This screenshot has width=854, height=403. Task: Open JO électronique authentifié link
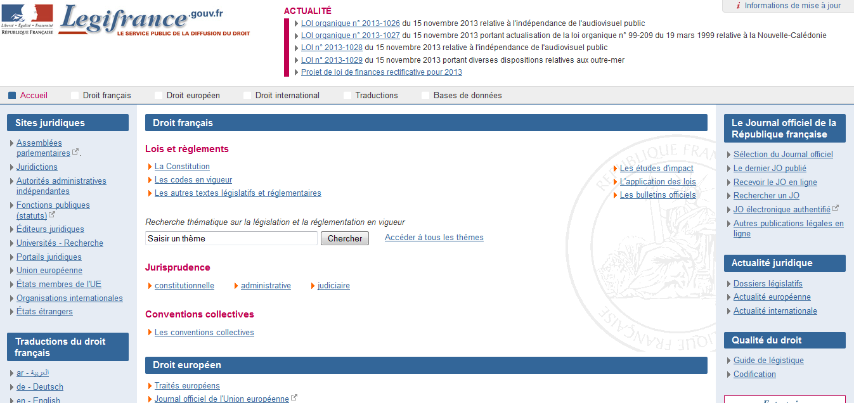point(782,210)
